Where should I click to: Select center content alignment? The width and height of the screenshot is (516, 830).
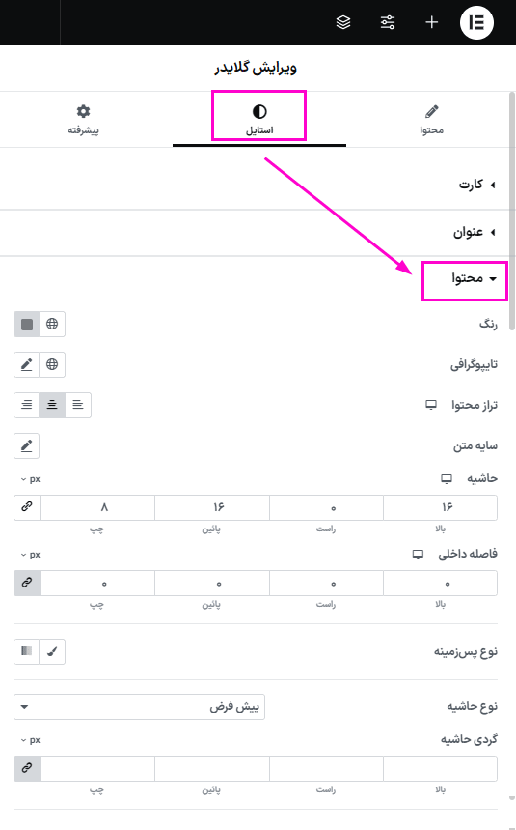(x=52, y=405)
